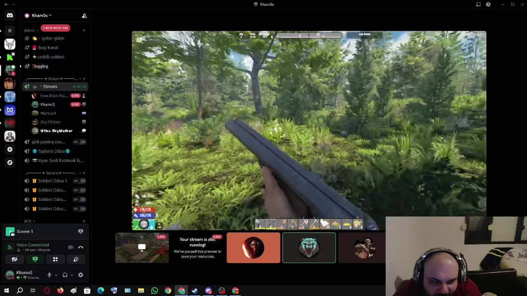Select the orange Kylo Ren avatar tile
This screenshot has width=527, height=296.
coord(253,247)
